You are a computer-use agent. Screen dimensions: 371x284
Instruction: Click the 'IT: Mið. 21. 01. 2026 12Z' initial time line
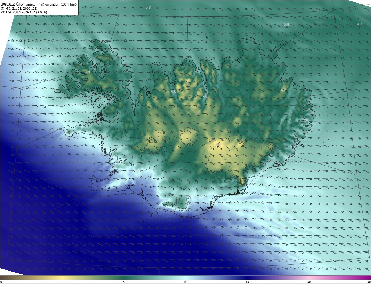coord(18,8)
